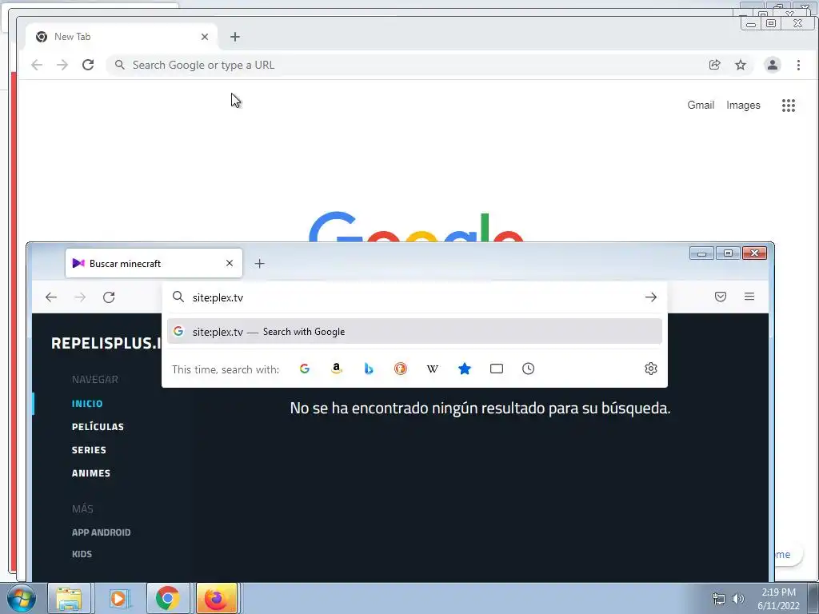The image size is (819, 614).
Task: Go back in Firefox
Action: [x=51, y=297]
